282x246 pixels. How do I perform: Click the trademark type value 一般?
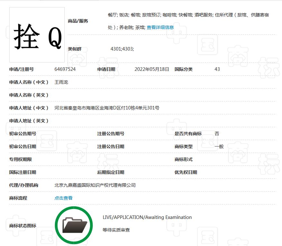coord(219,147)
